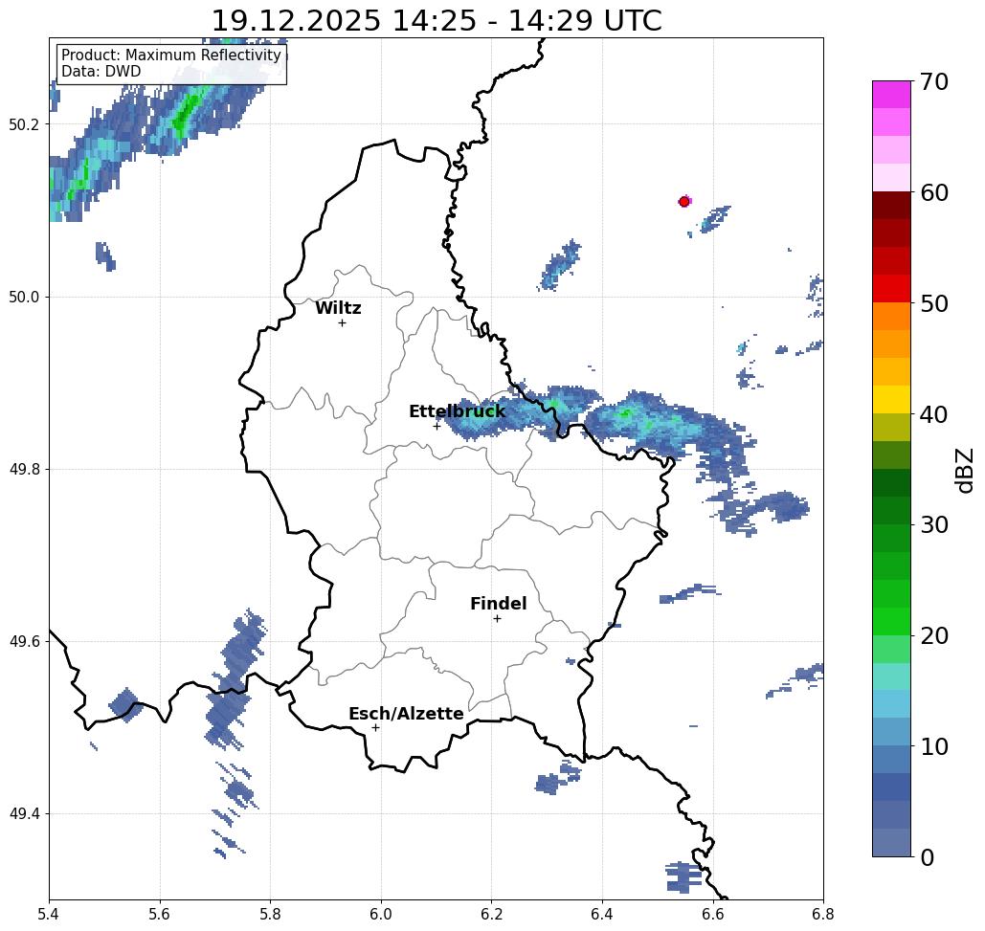Click the Esch/Alzette plus marker

click(375, 728)
